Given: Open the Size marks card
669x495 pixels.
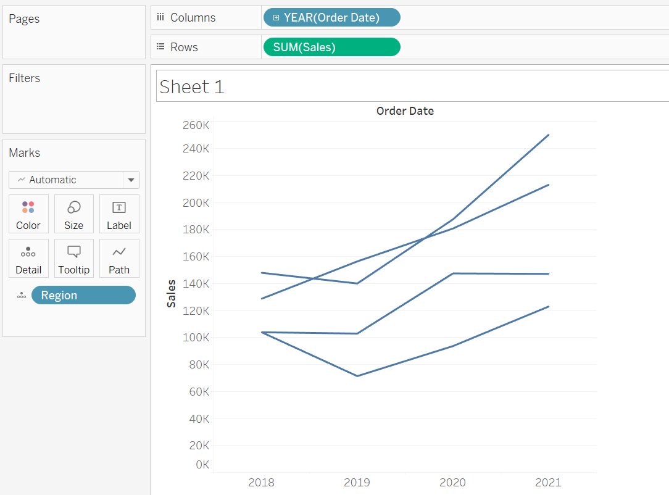Looking at the screenshot, I should coord(73,214).
